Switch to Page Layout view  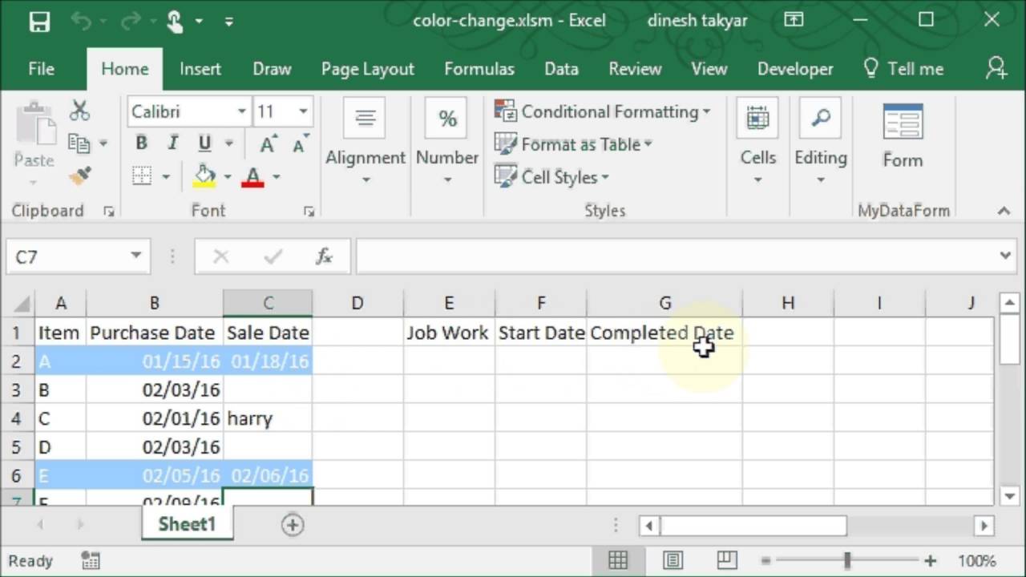coord(673,560)
